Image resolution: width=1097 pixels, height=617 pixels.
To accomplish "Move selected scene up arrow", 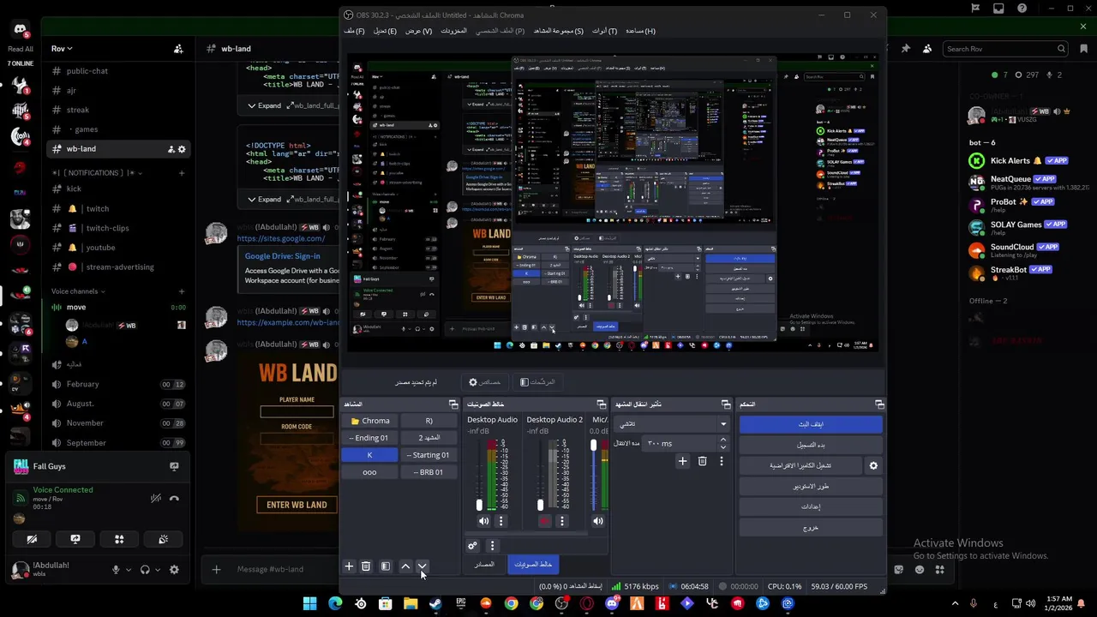I will [x=405, y=566].
